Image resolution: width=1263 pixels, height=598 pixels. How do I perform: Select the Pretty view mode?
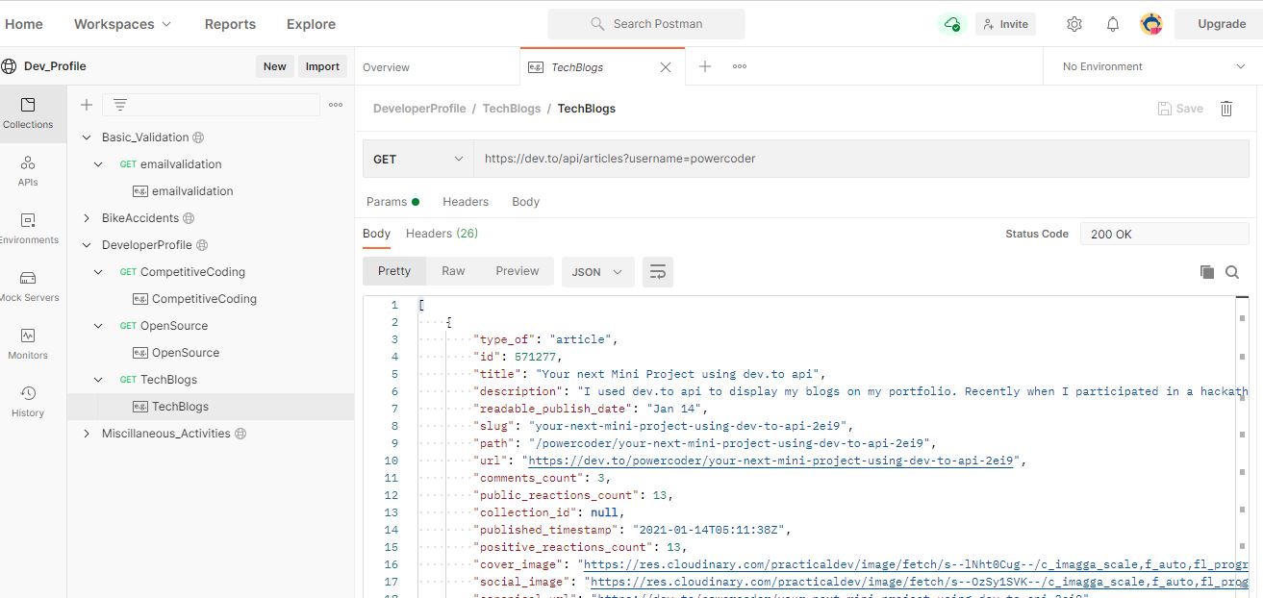[394, 271]
